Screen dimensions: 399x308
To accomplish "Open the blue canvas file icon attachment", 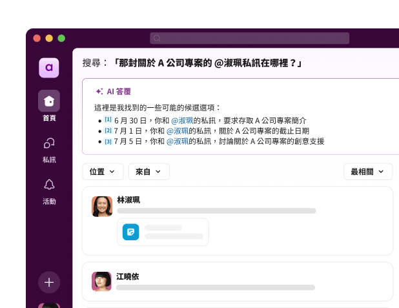I will tap(131, 232).
